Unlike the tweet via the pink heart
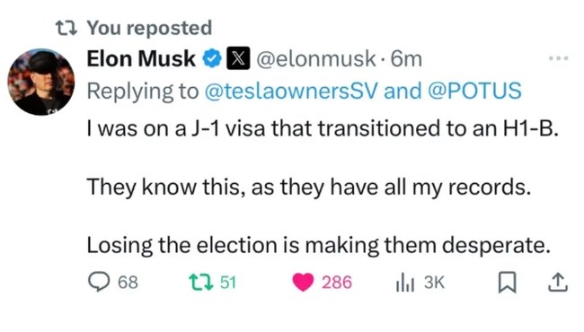Image resolution: width=584 pixels, height=332 pixels. 303,282
